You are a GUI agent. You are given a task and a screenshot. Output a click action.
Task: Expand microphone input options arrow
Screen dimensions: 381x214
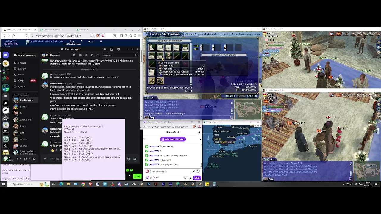20,159
